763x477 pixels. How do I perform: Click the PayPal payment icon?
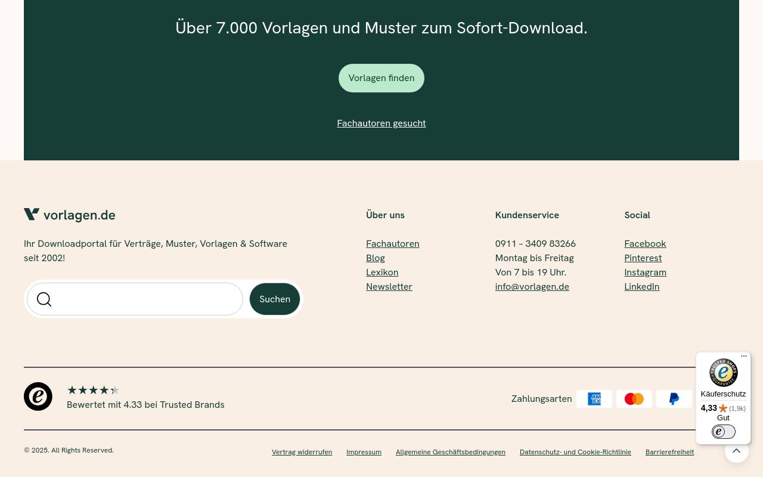674,399
